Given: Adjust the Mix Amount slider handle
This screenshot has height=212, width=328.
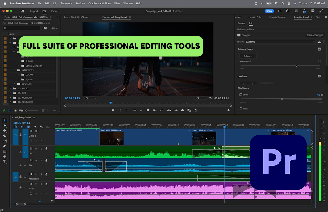Looking at the screenshot, I should point(296,66).
